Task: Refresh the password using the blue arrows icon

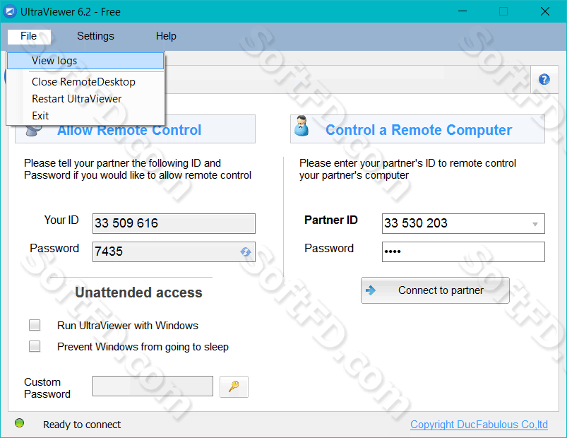Action: click(246, 251)
